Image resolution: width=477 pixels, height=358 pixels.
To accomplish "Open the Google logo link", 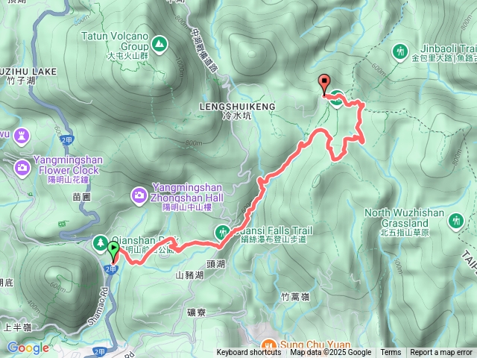I will [28, 348].
